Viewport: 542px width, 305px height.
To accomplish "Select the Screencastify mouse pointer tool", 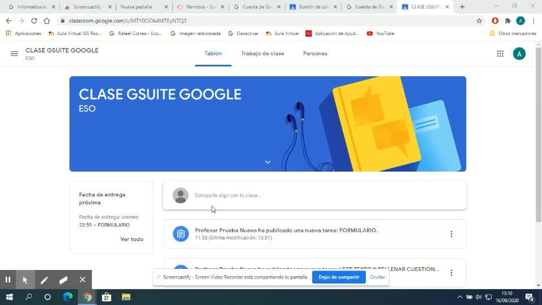I will [25, 280].
